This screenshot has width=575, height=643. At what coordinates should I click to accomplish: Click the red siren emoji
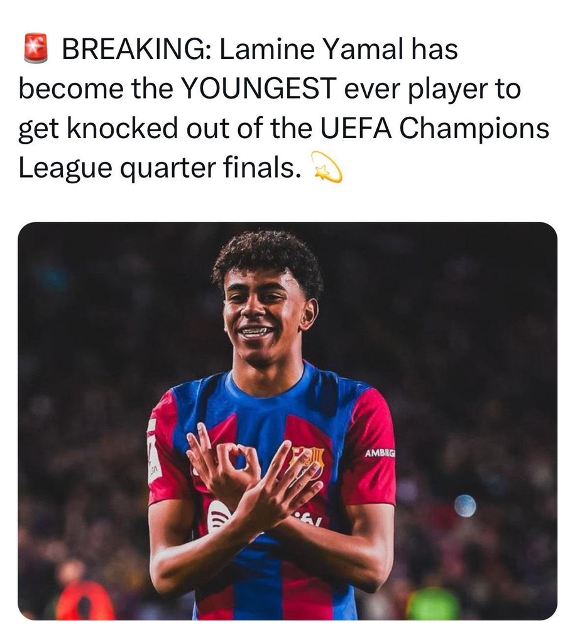coord(35,50)
